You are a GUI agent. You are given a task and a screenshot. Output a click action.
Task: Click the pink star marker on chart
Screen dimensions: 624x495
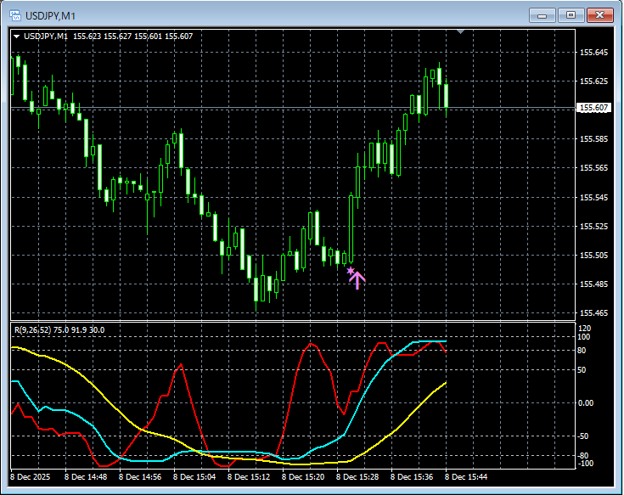pos(350,271)
